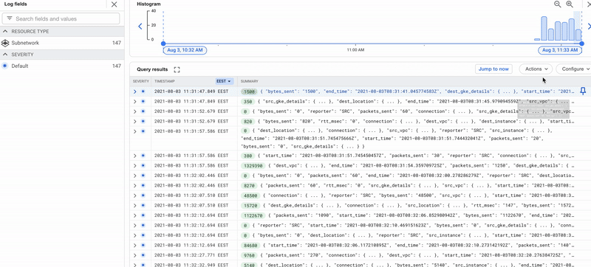Click the 1122670 bytes chip
Screen dimensions: 591x267
pyautogui.click(x=253, y=215)
